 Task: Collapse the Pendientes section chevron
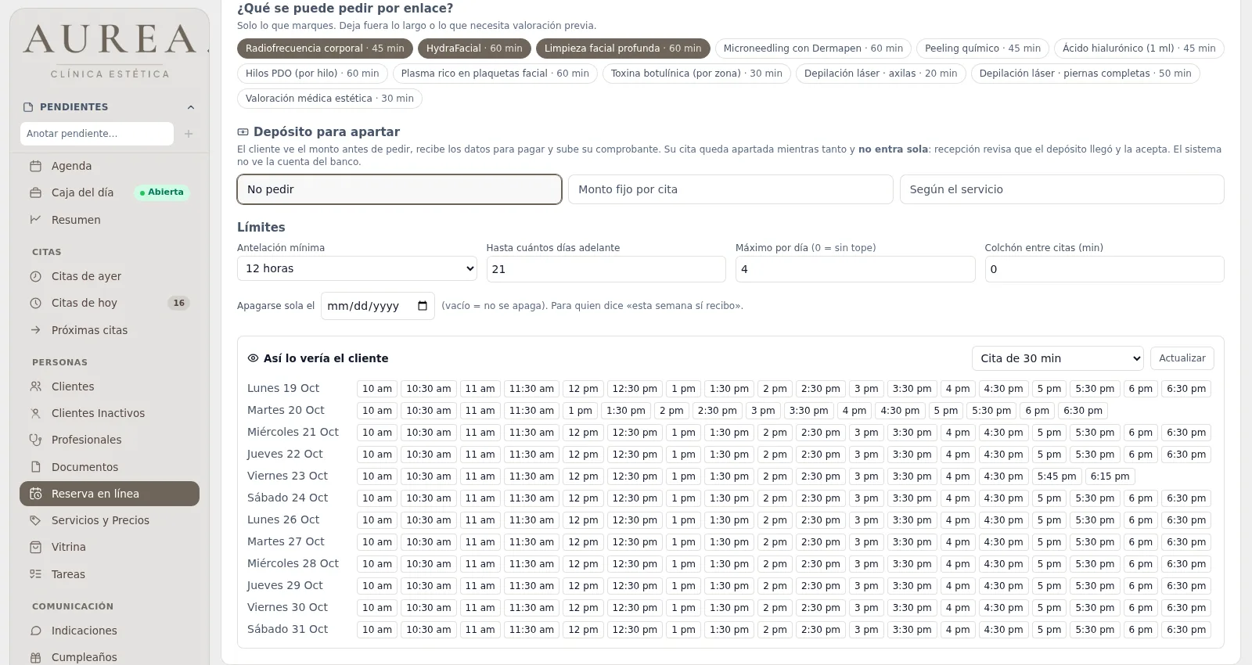point(191,107)
